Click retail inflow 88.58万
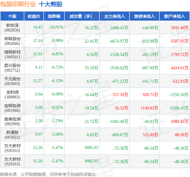This screenshot has width=190, height=177. pos(182,135)
